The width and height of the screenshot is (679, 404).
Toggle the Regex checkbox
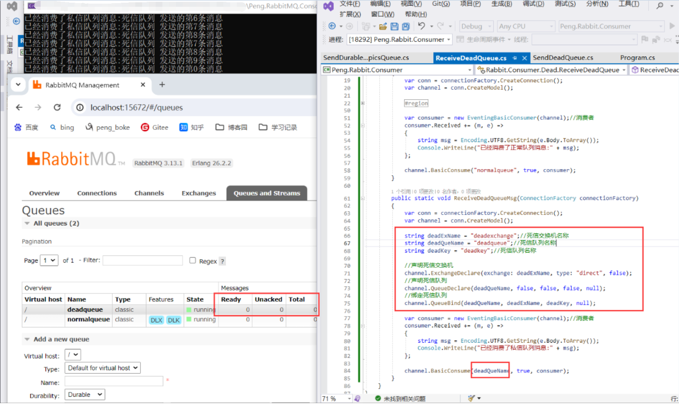pos(193,261)
